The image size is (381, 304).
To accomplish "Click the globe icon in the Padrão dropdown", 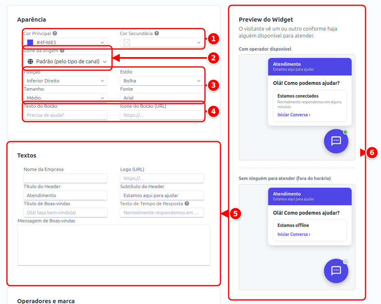I will tap(31, 61).
